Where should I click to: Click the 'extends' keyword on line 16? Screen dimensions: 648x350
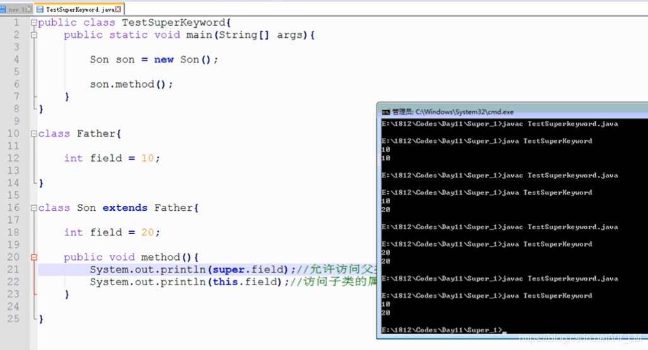(x=125, y=208)
